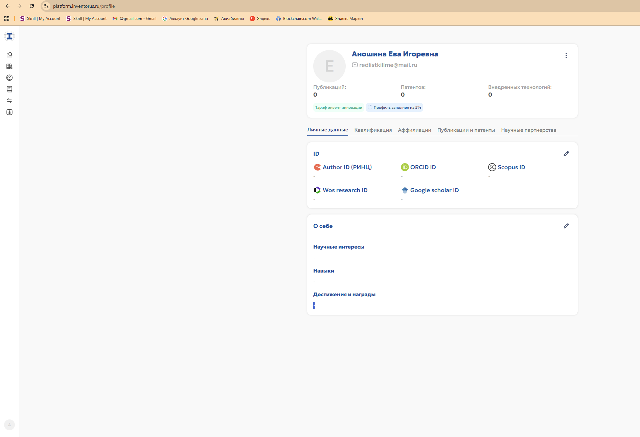Click the Inventorus logo in sidebar

[9, 36]
